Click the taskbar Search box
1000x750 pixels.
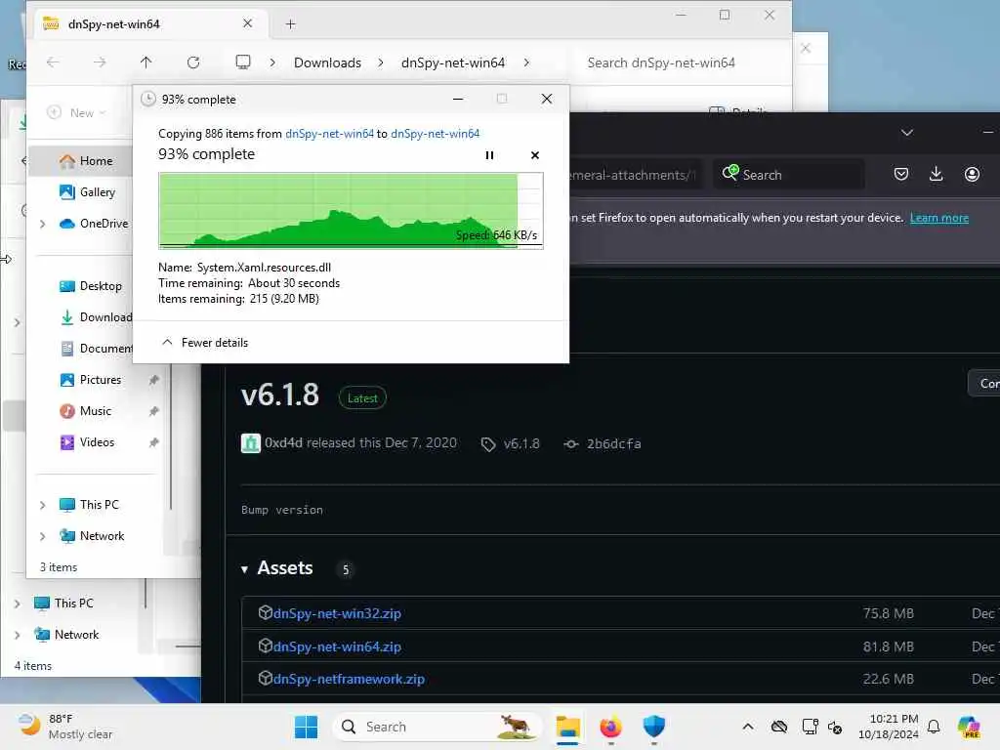pos(437,727)
